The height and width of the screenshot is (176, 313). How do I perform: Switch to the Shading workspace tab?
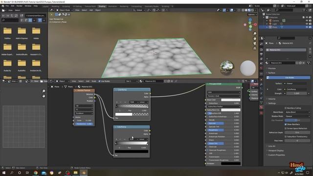click(x=102, y=6)
